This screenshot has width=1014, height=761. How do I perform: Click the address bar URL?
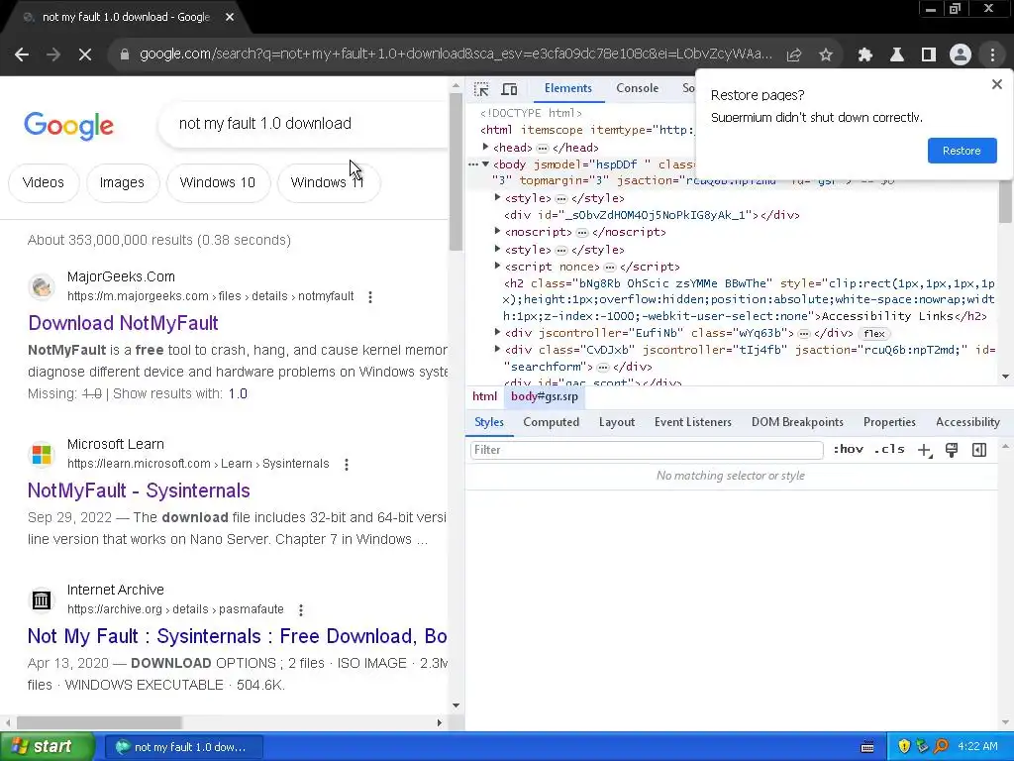pyautogui.click(x=456, y=54)
